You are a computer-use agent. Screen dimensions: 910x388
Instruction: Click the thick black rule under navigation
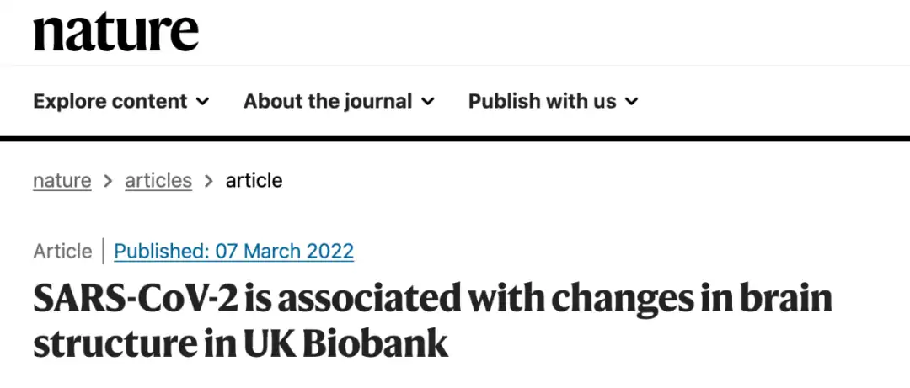(x=455, y=138)
